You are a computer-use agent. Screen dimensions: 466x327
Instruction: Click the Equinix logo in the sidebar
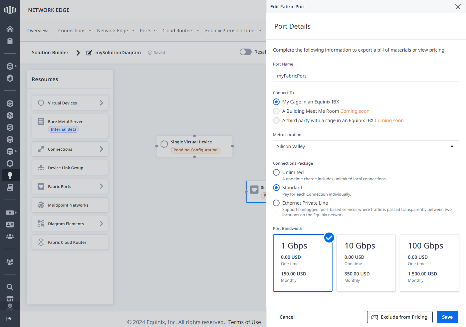pos(10,10)
